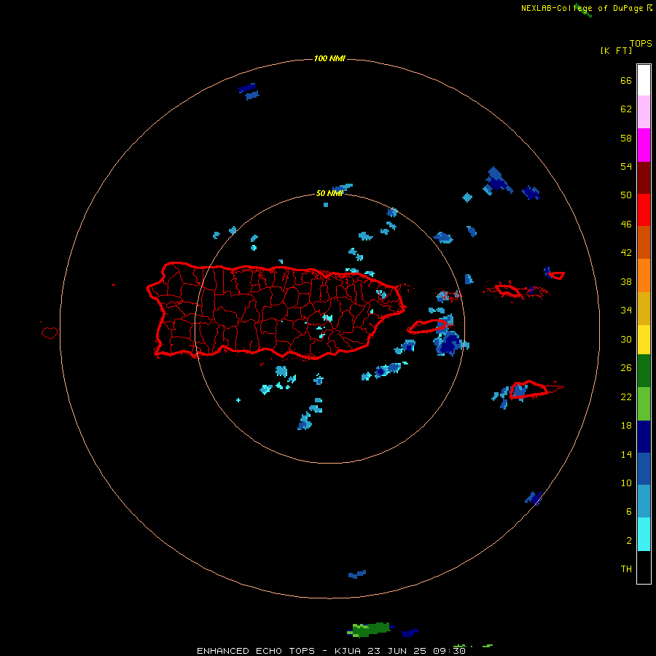Click the NEXLAB-College of DuPage label

[582, 8]
